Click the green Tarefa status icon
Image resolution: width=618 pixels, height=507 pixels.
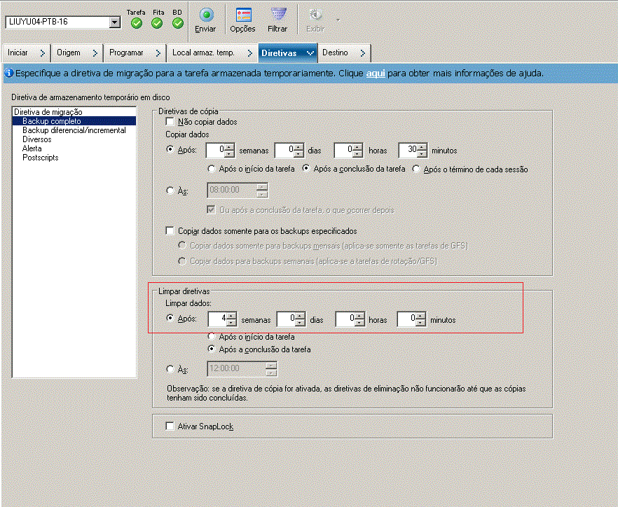pyautogui.click(x=136, y=23)
